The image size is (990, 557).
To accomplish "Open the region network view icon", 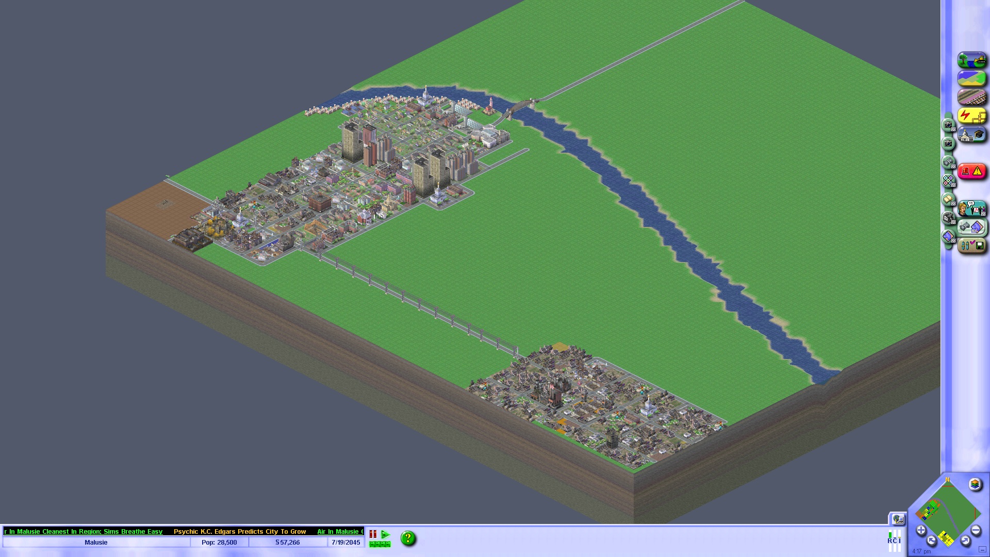I will (898, 519).
